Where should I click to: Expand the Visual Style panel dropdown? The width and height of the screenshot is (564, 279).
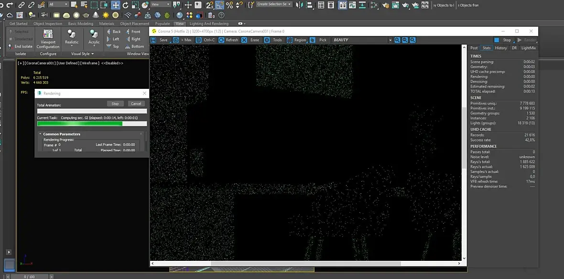pos(82,54)
